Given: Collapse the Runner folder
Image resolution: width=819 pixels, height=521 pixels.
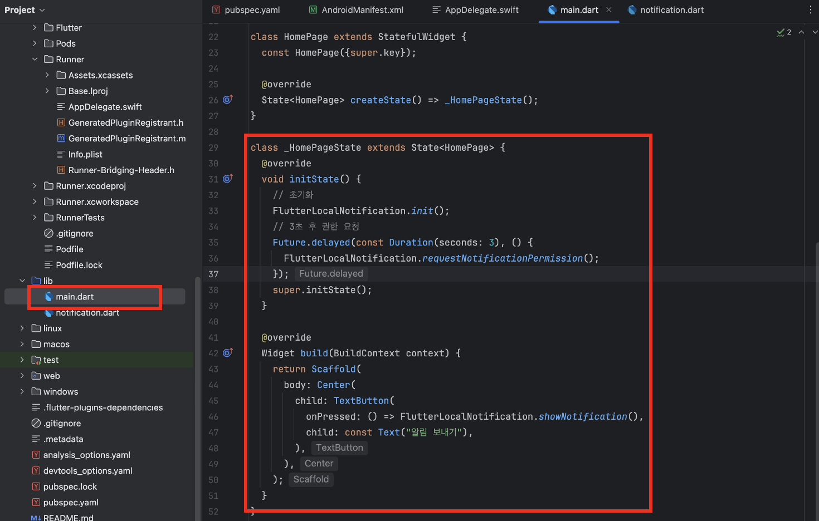Looking at the screenshot, I should [35, 59].
